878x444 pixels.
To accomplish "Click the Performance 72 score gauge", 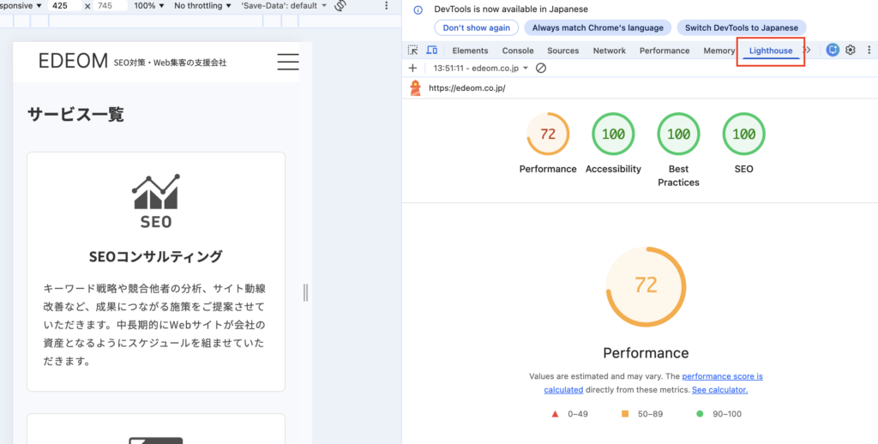I will point(548,135).
